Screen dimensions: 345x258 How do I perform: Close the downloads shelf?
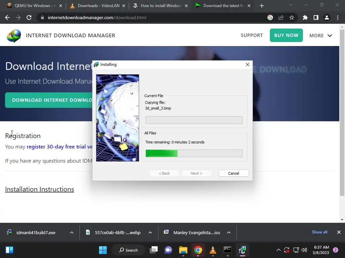339,232
